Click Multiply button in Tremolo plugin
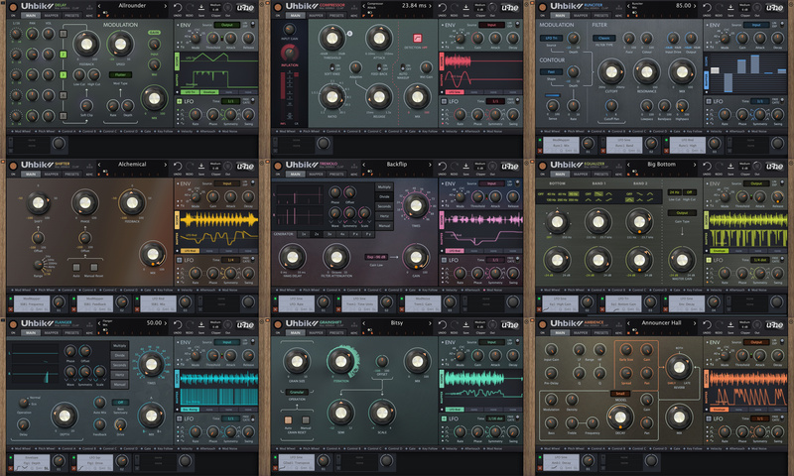The width and height of the screenshot is (794, 476). (384, 186)
